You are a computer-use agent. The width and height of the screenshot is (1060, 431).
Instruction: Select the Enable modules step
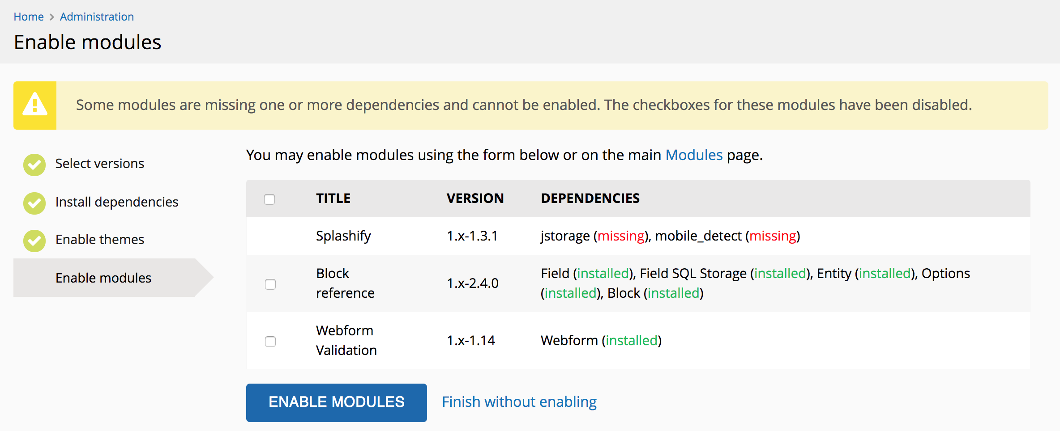103,277
